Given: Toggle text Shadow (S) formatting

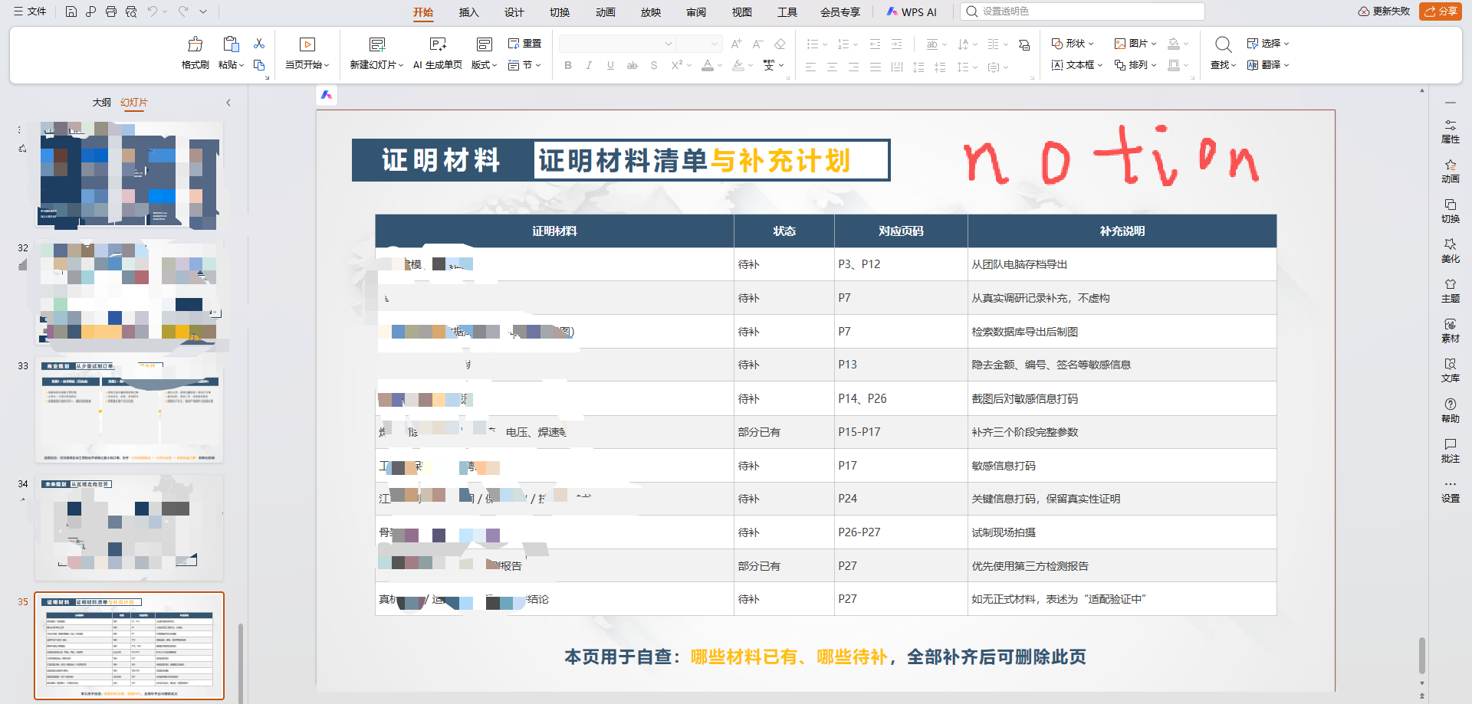Looking at the screenshot, I should tap(654, 65).
